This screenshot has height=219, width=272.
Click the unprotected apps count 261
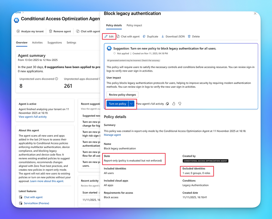tap(68, 86)
